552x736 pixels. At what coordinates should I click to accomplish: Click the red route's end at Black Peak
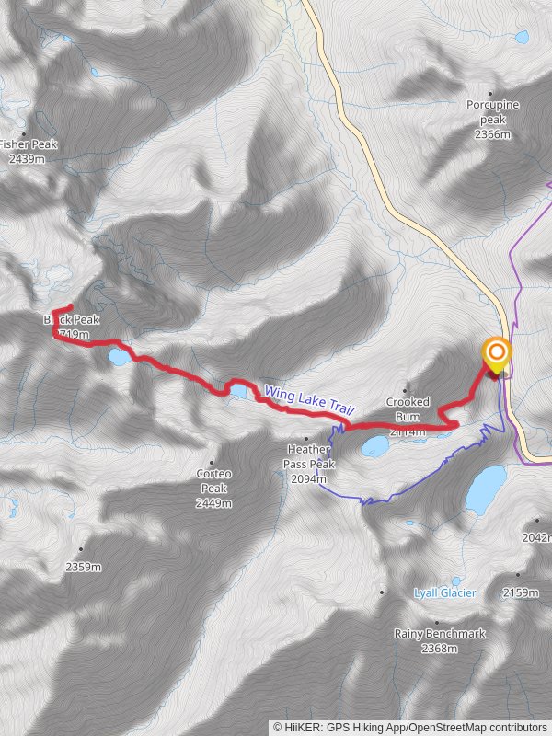[x=70, y=307]
